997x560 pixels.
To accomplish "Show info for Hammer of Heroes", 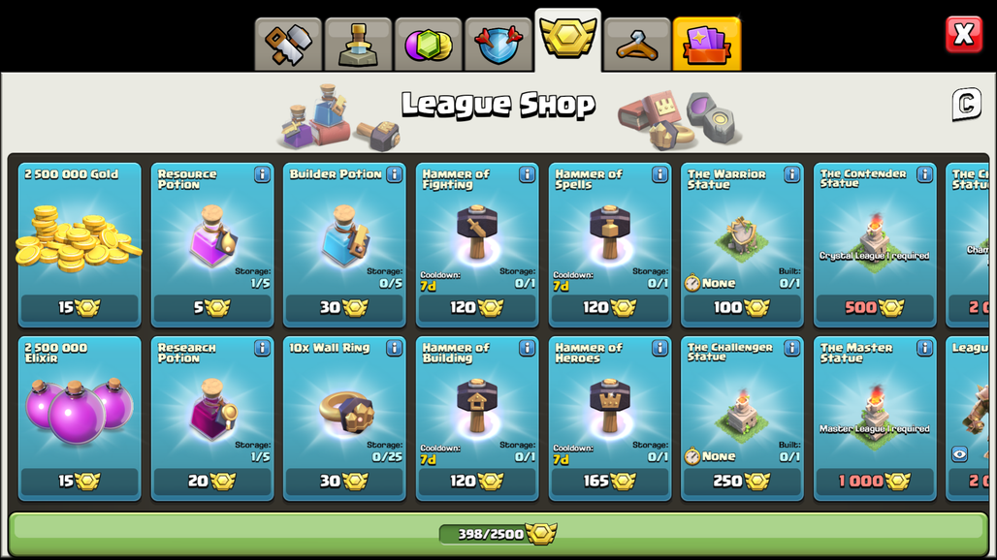I will pos(659,348).
